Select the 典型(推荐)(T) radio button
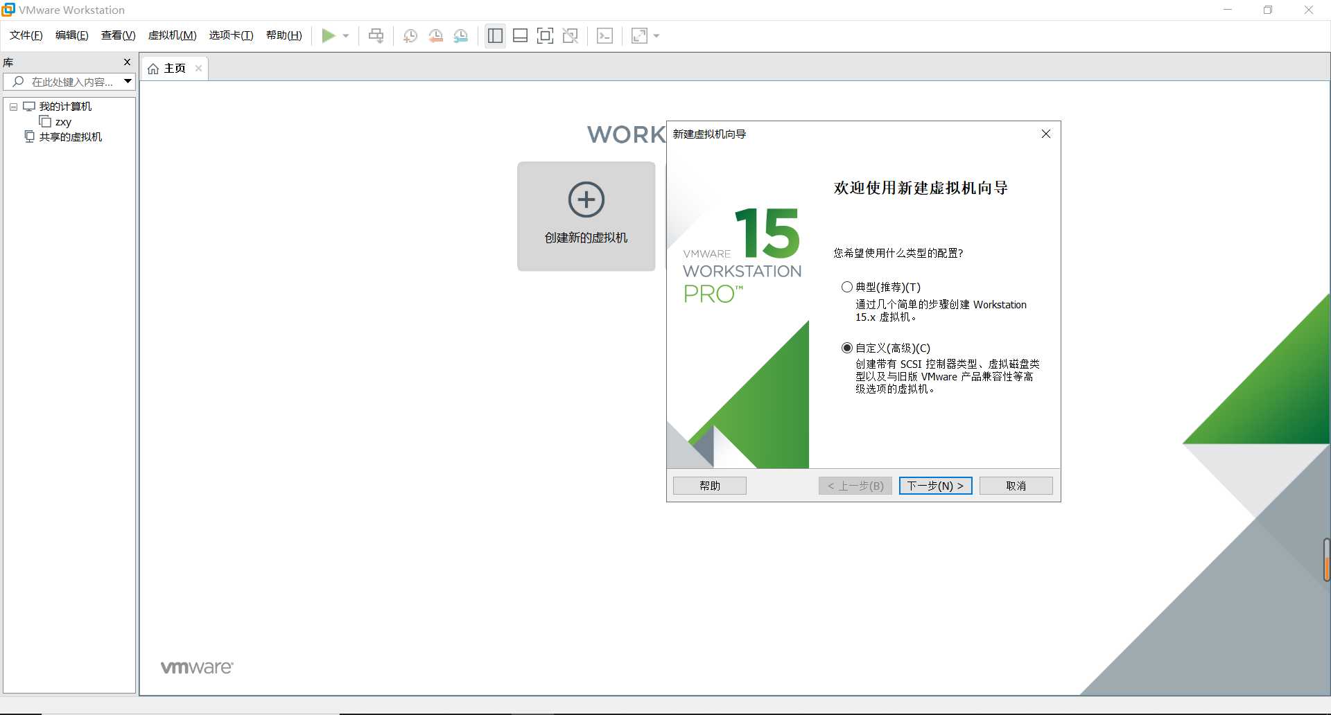This screenshot has width=1331, height=715. click(x=846, y=287)
